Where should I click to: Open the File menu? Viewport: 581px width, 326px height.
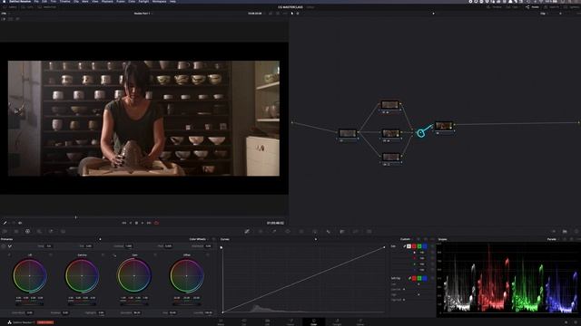[36, 2]
